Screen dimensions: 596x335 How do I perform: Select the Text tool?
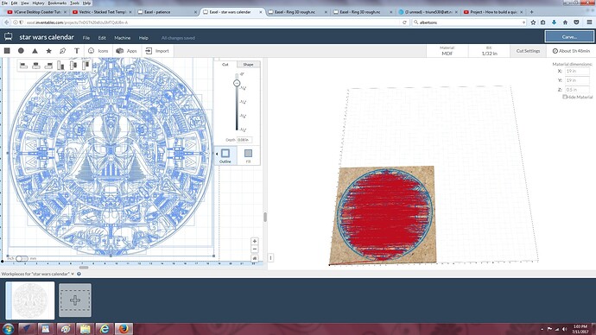(x=76, y=51)
